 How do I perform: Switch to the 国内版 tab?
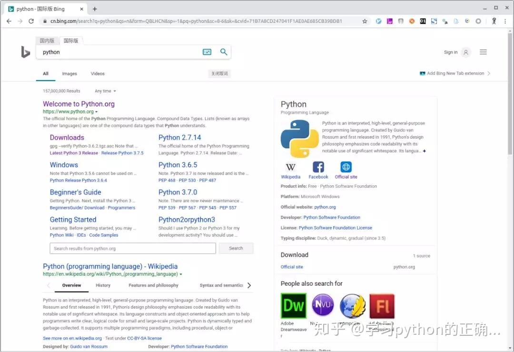47,40
